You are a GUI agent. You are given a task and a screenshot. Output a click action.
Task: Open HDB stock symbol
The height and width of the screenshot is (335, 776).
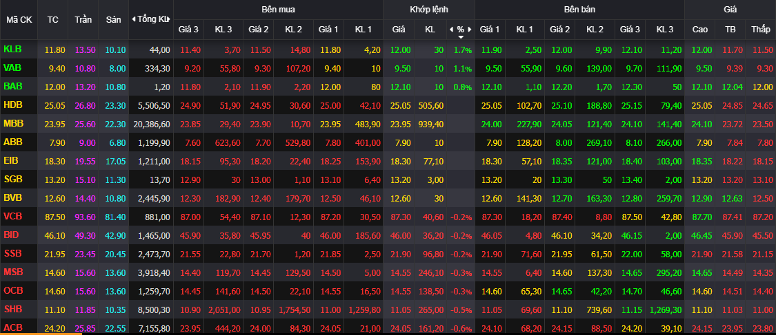pos(12,105)
